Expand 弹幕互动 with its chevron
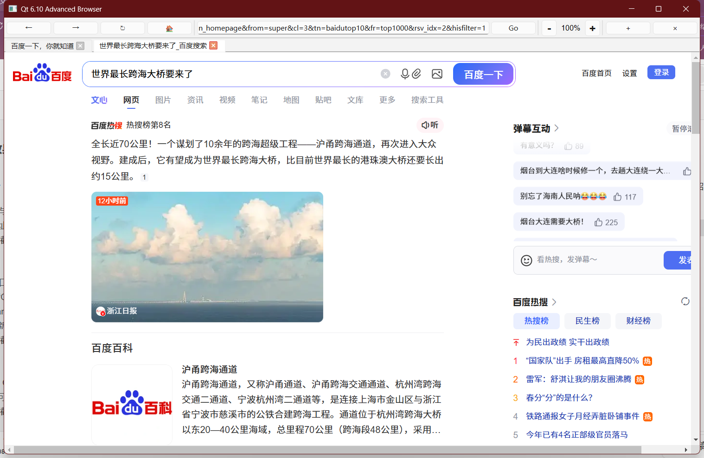Viewport: 704px width, 458px height. 557,128
